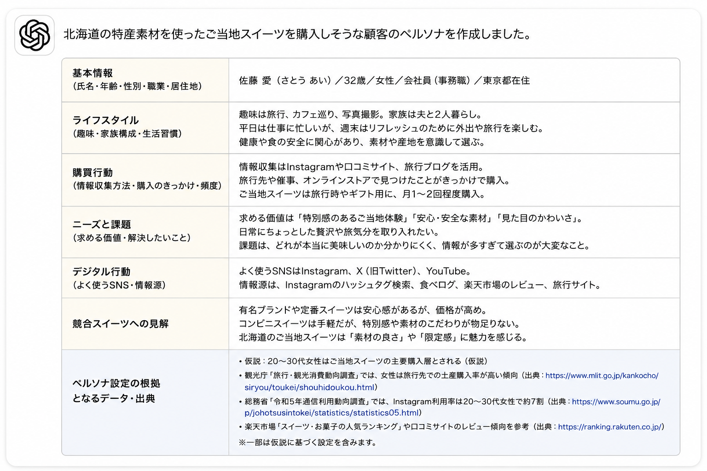Click the (氏名・年齢・性別・職業・居住地) sublabel

(x=137, y=86)
